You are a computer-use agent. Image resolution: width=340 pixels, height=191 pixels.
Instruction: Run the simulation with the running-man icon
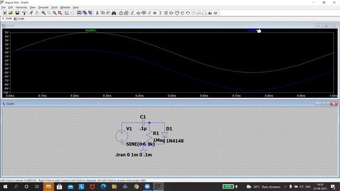[x=31, y=13]
